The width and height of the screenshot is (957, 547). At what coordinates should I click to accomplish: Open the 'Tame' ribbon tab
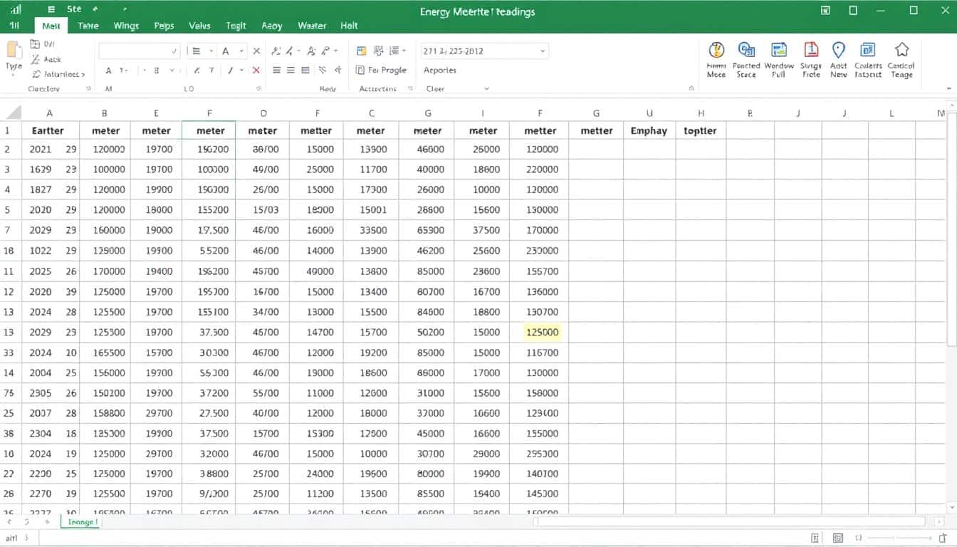pos(88,26)
